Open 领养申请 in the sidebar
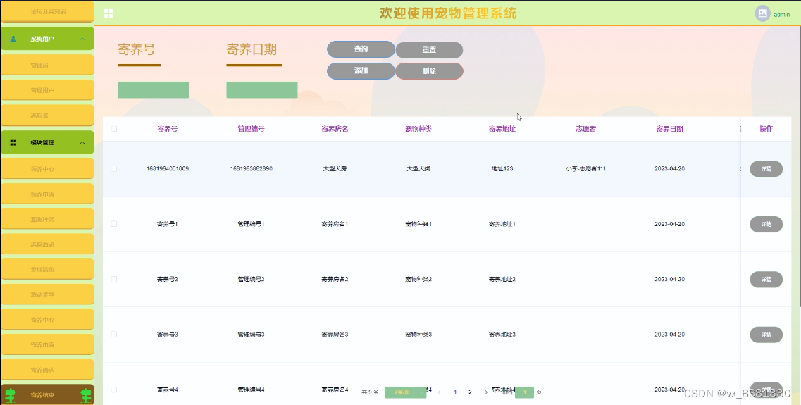This screenshot has height=405, width=801. [x=48, y=194]
